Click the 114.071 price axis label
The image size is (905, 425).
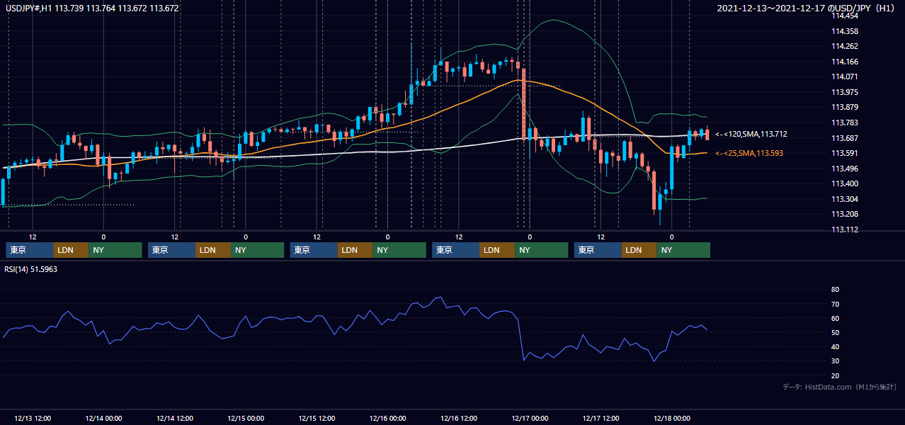pyautogui.click(x=844, y=76)
